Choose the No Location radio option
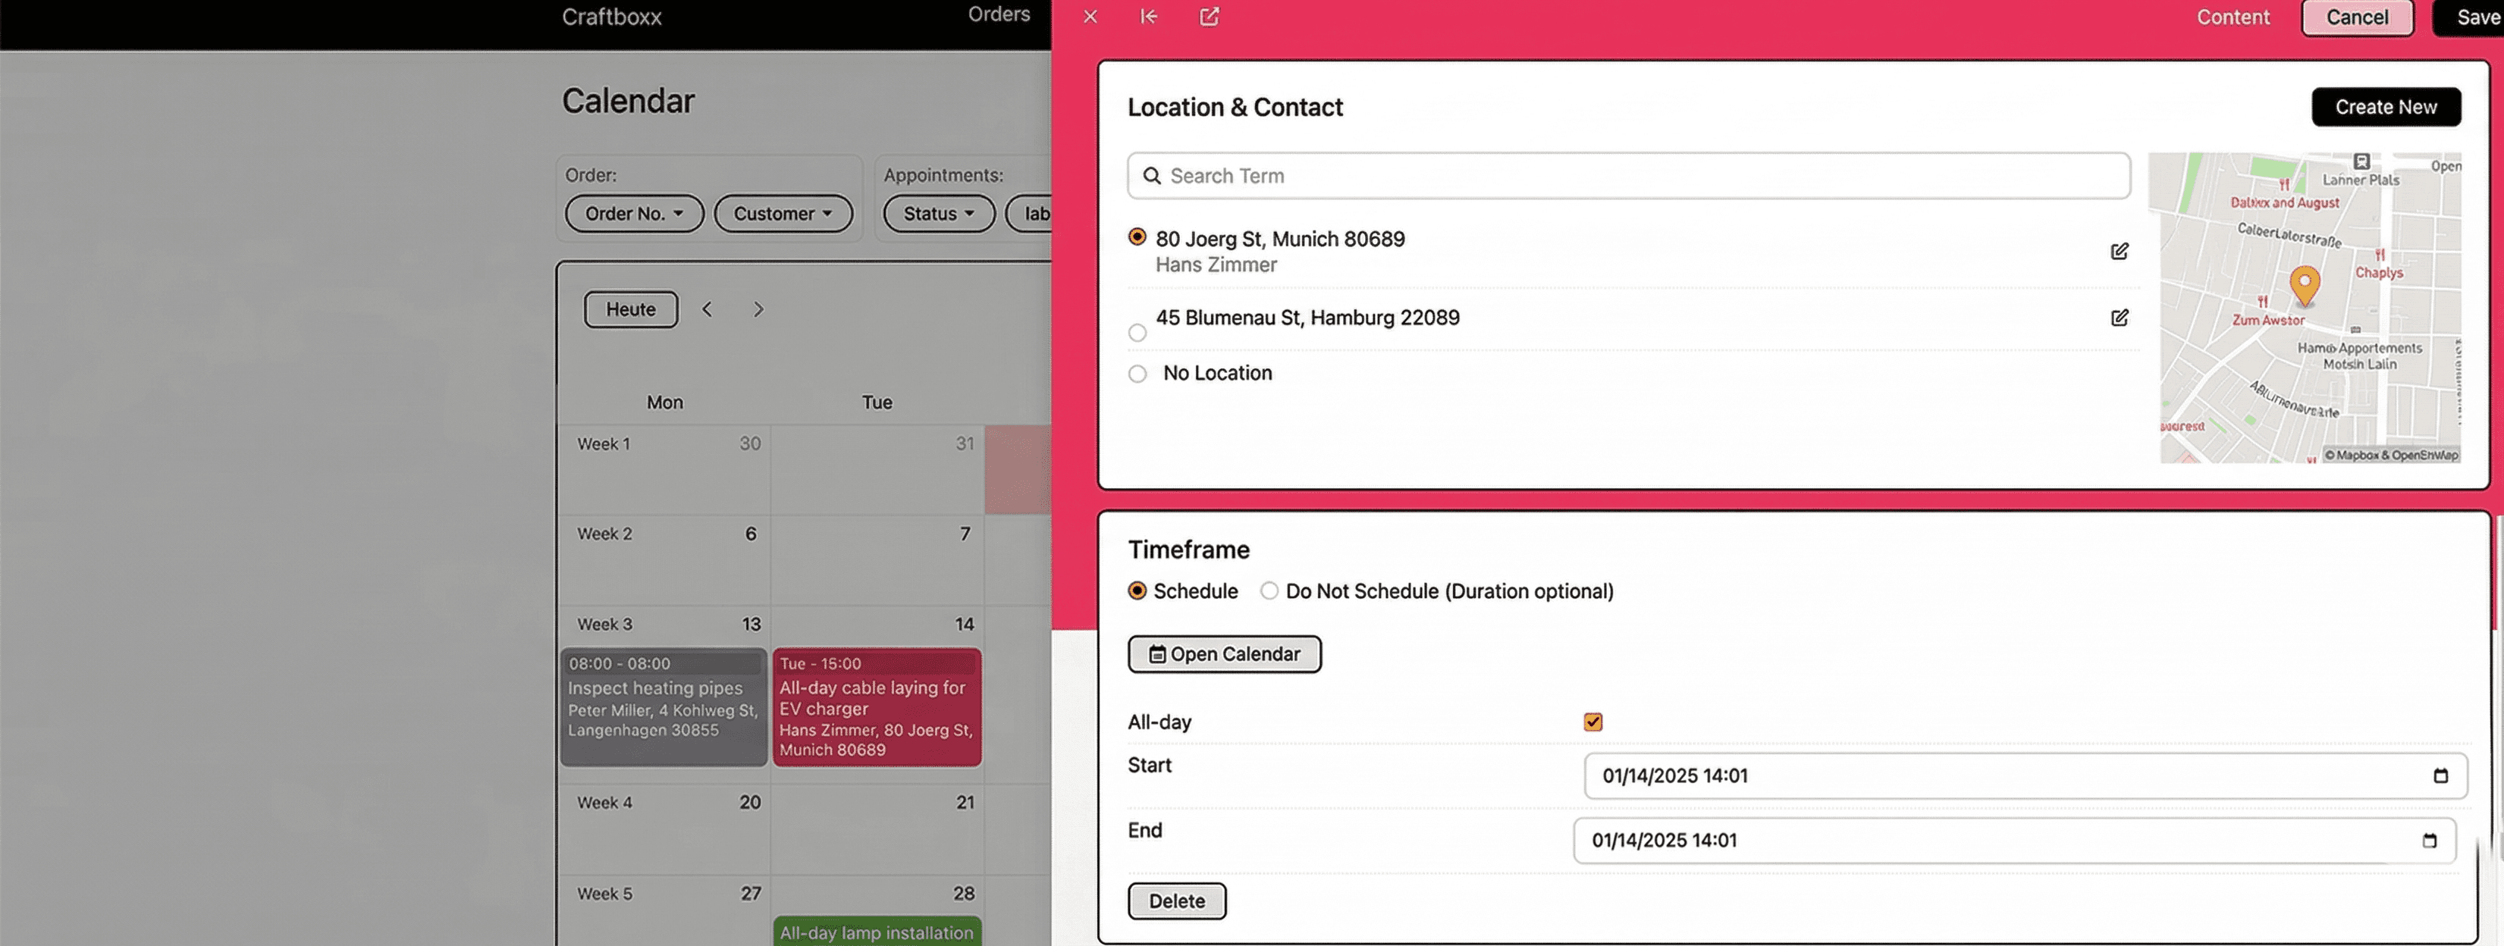Image resolution: width=2504 pixels, height=946 pixels. (1137, 374)
